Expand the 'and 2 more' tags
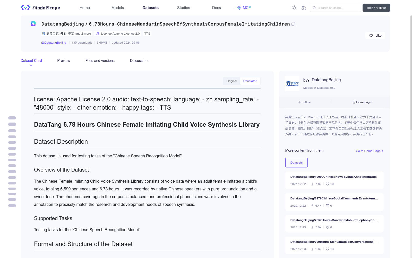This screenshot has width=412, height=258. tap(83, 34)
